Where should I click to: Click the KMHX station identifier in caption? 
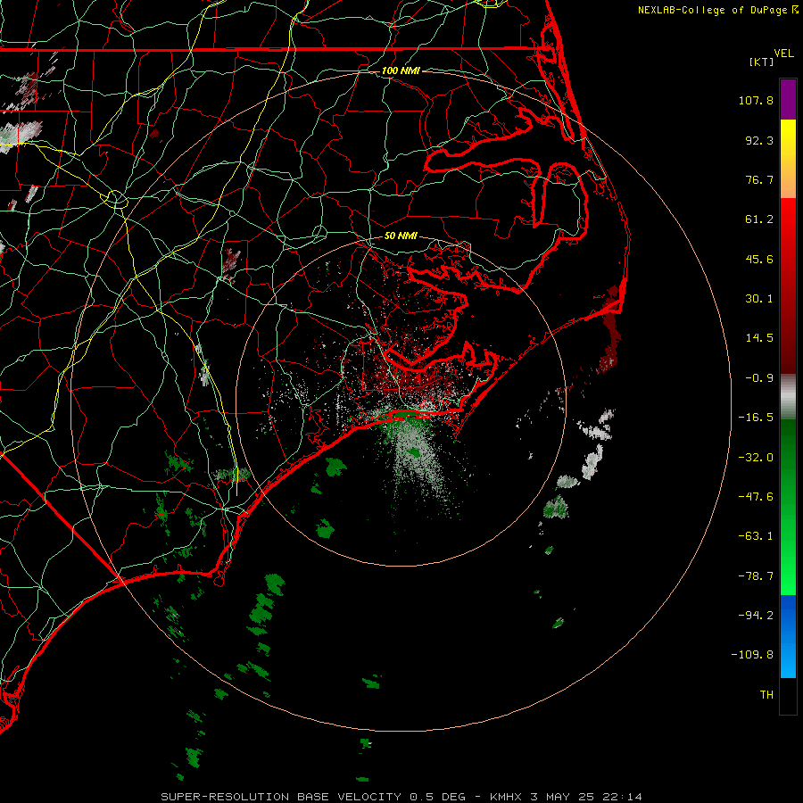coord(506,797)
